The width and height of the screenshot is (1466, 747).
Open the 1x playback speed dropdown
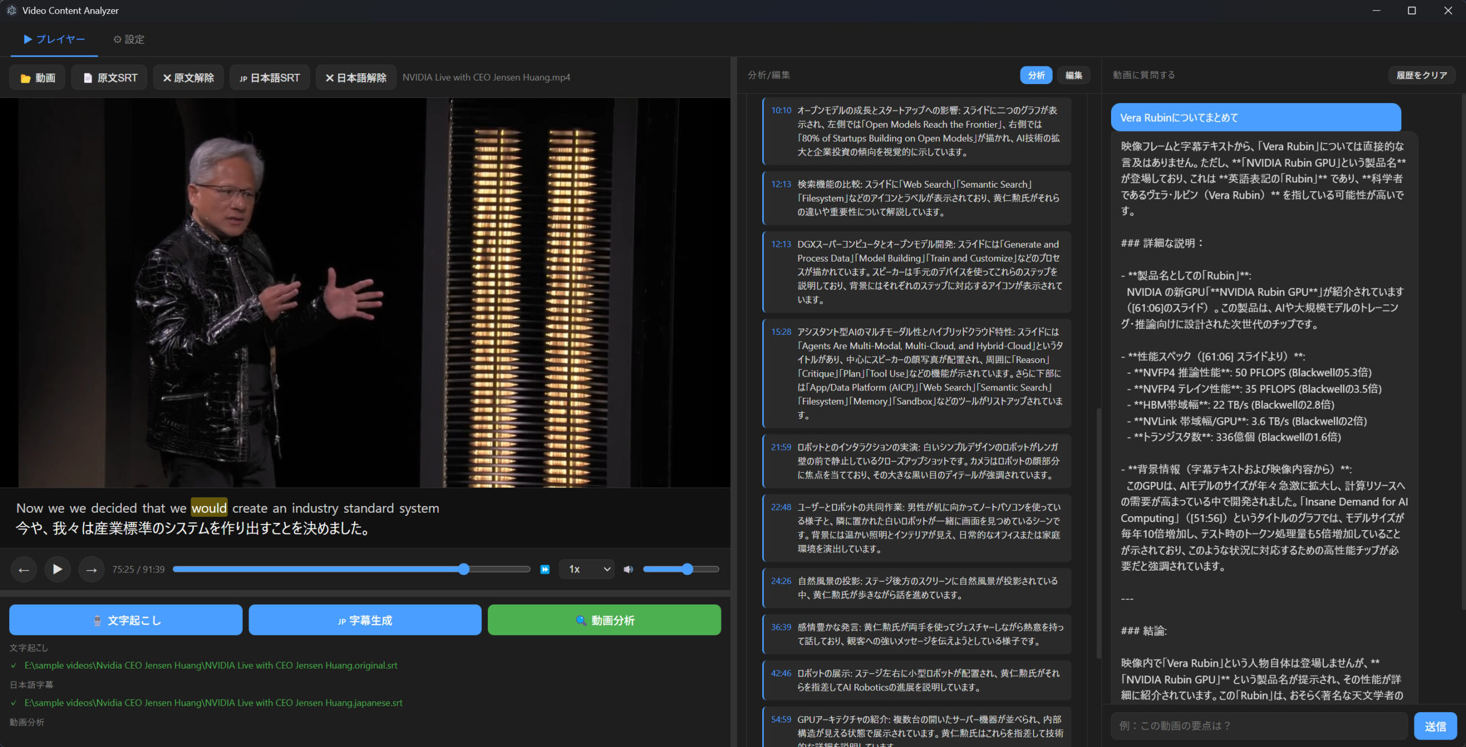click(587, 569)
